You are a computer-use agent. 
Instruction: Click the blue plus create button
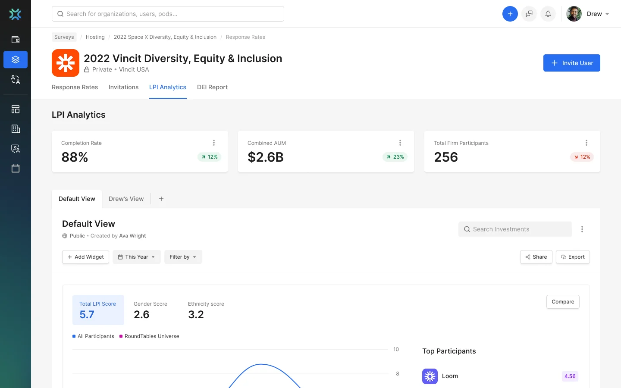(510, 14)
